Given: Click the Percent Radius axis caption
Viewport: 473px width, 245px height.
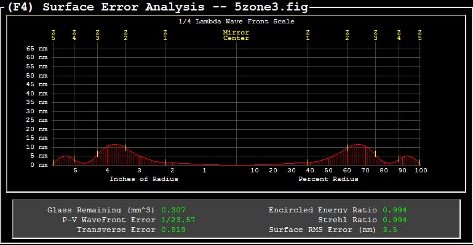Looking at the screenshot, I should point(328,179).
